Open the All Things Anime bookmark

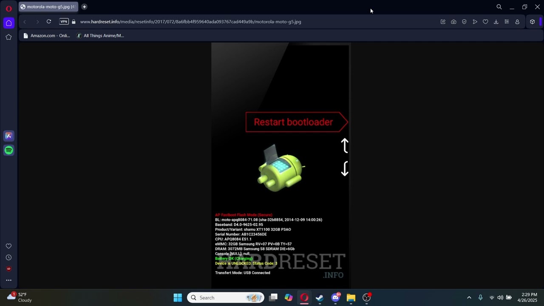tap(100, 36)
